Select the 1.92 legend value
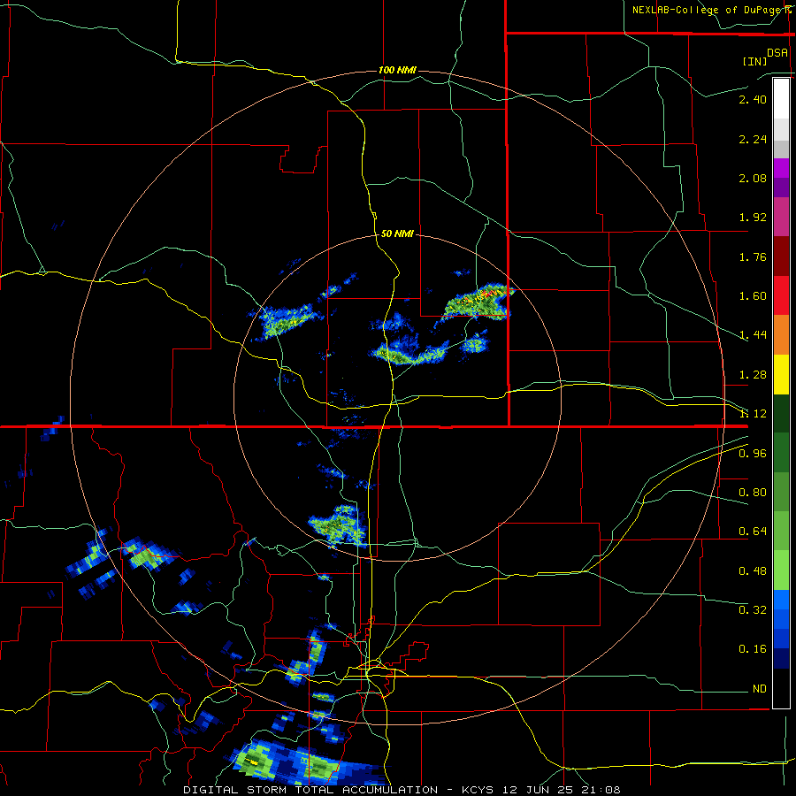Image resolution: width=796 pixels, height=796 pixels. [753, 218]
